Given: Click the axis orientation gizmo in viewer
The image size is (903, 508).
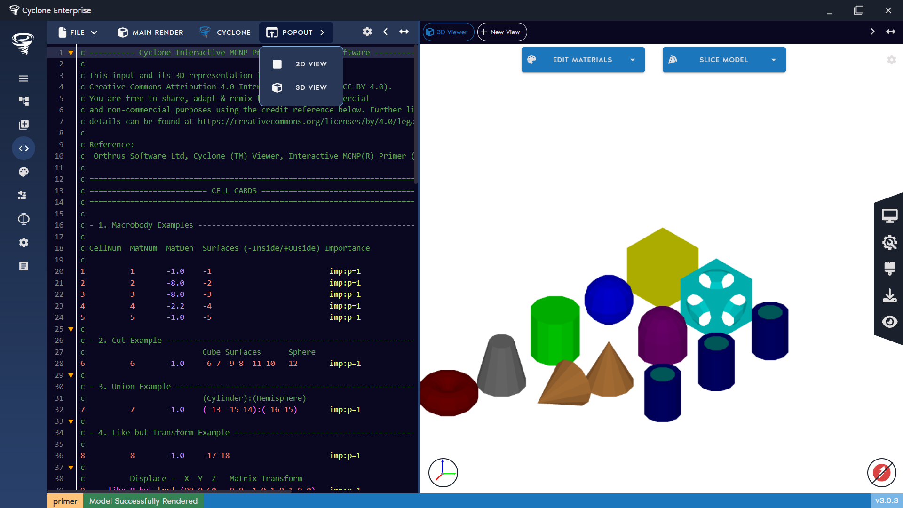Looking at the screenshot, I should point(443,473).
